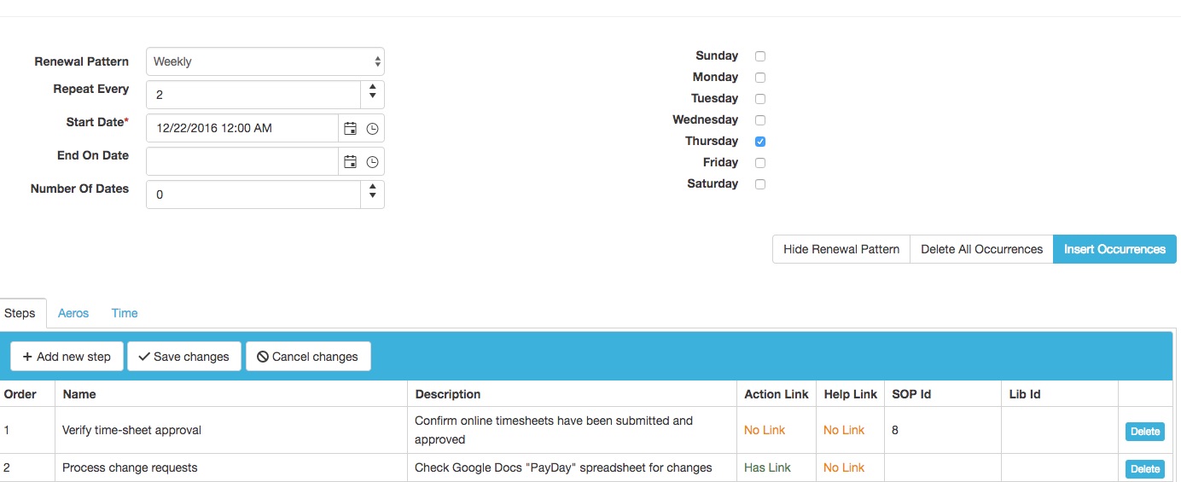The width and height of the screenshot is (1181, 482).
Task: Click 'Confirm online timesheets' description cell
Action: (572, 430)
